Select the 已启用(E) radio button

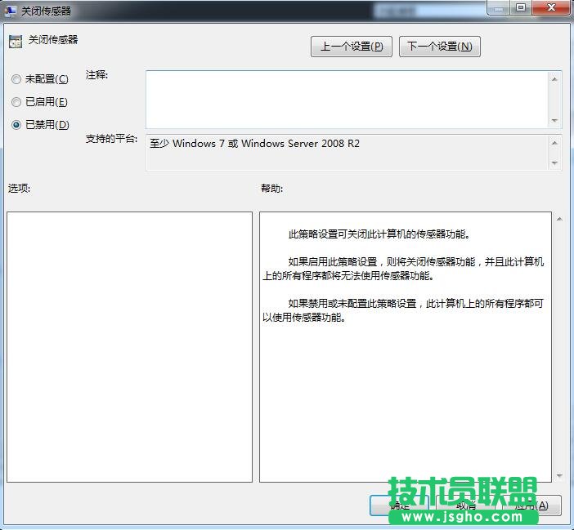tap(16, 102)
